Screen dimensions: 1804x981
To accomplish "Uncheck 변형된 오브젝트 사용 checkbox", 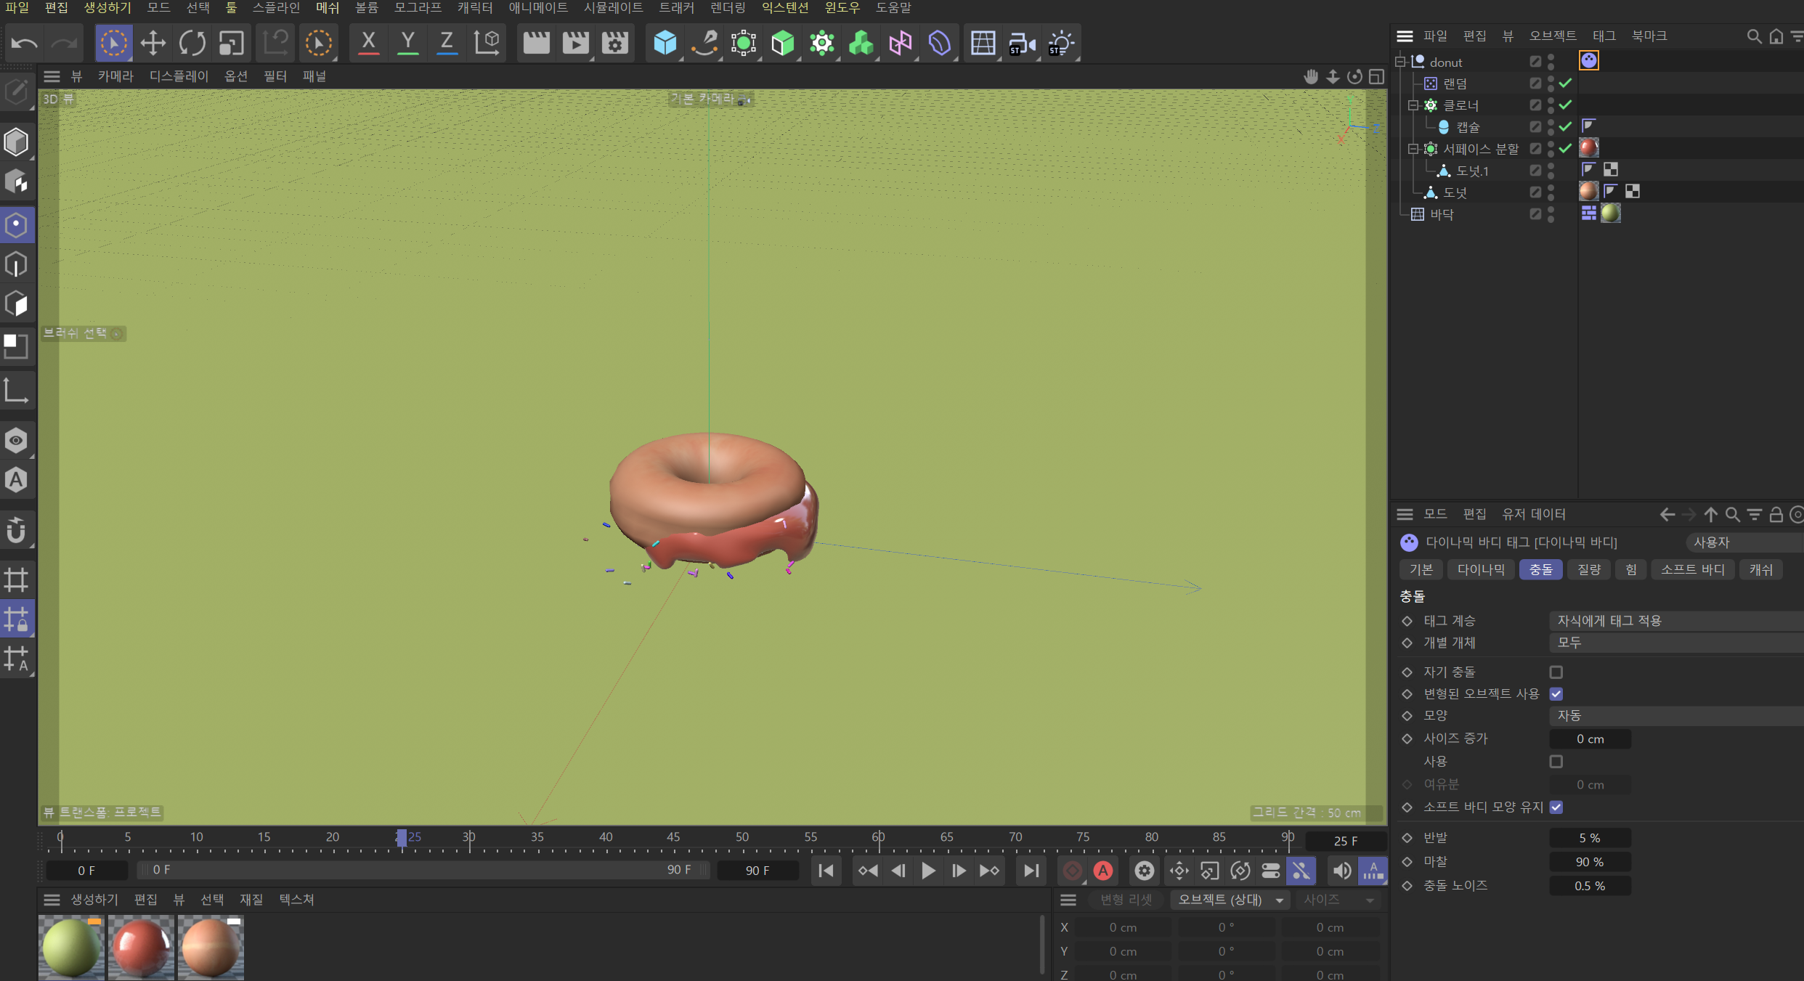I will point(1556,693).
